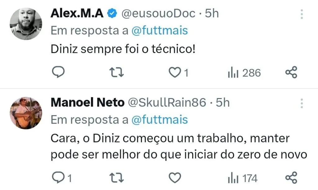Reply to Manoel Neto's tweet
This screenshot has height=190, width=318.
click(57, 178)
